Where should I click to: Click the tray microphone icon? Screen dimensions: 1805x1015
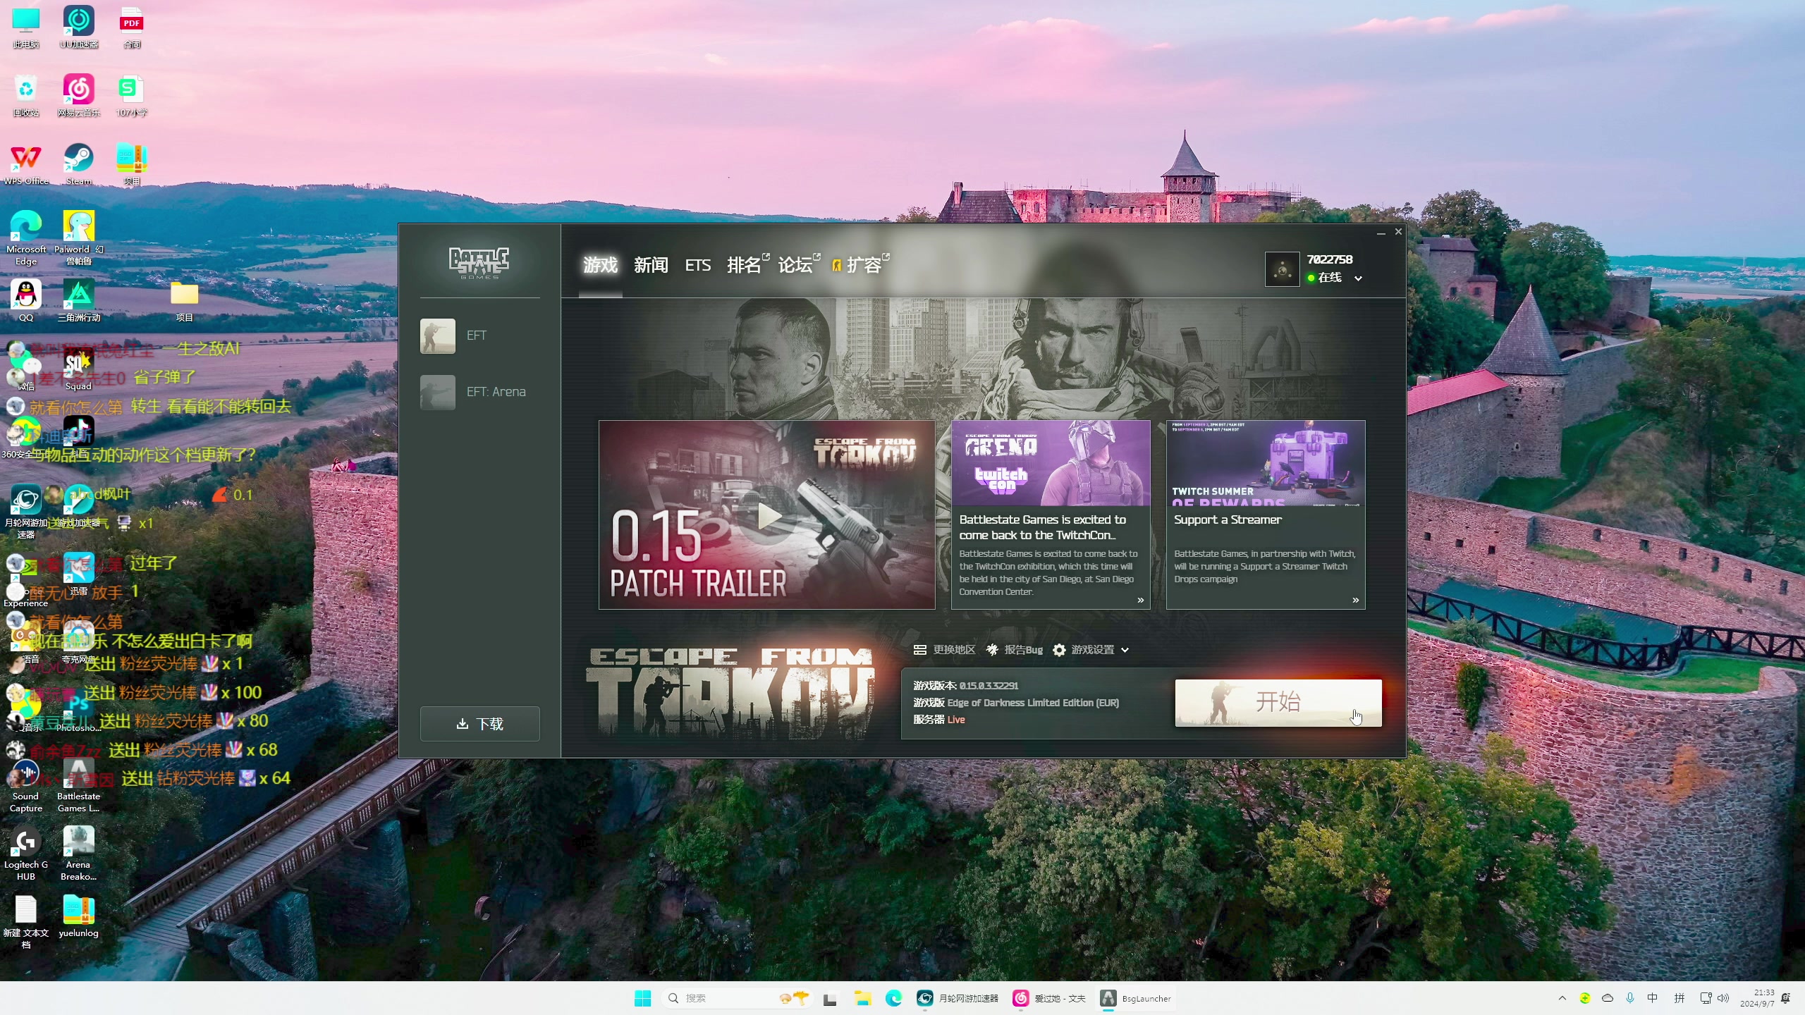[x=1630, y=998]
